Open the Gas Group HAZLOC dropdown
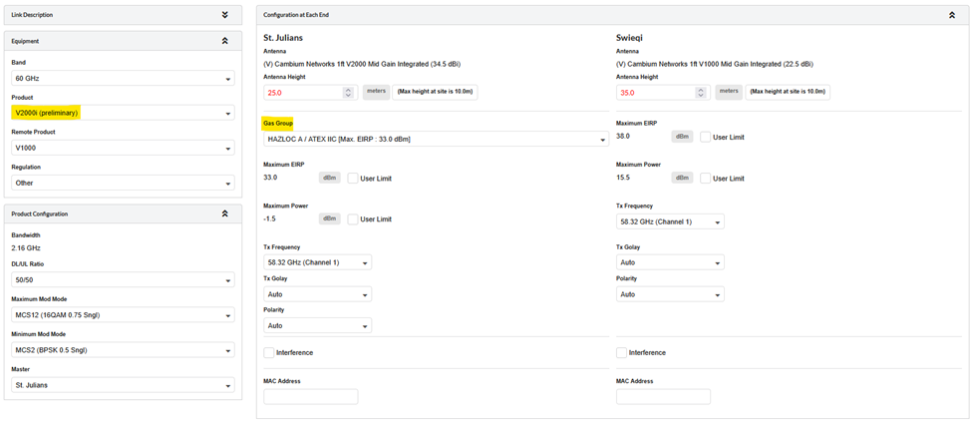 click(x=436, y=140)
